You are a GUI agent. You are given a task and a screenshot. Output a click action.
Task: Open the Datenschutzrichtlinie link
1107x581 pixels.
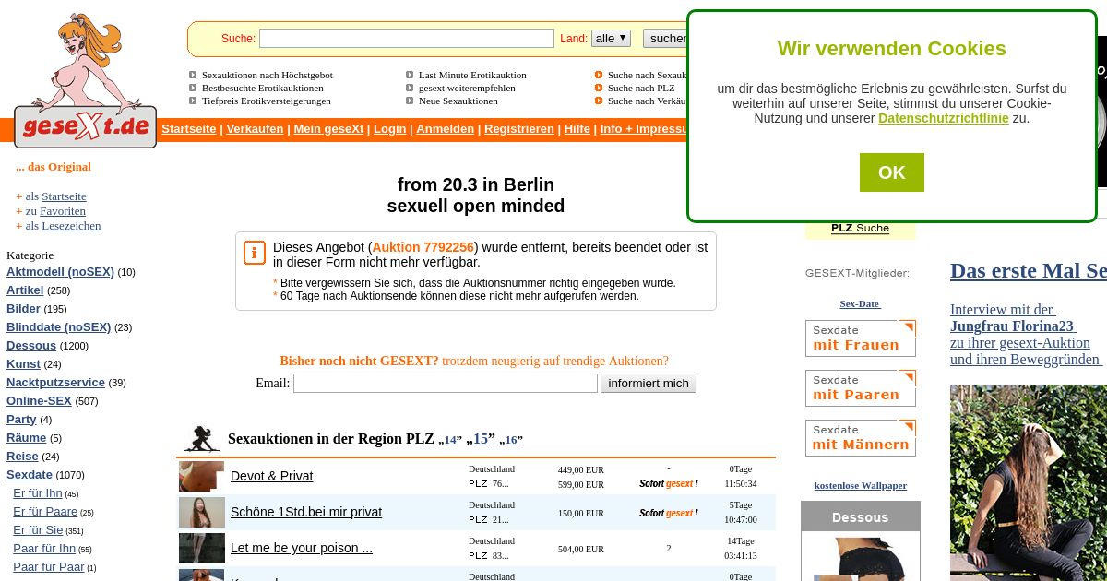tap(944, 118)
